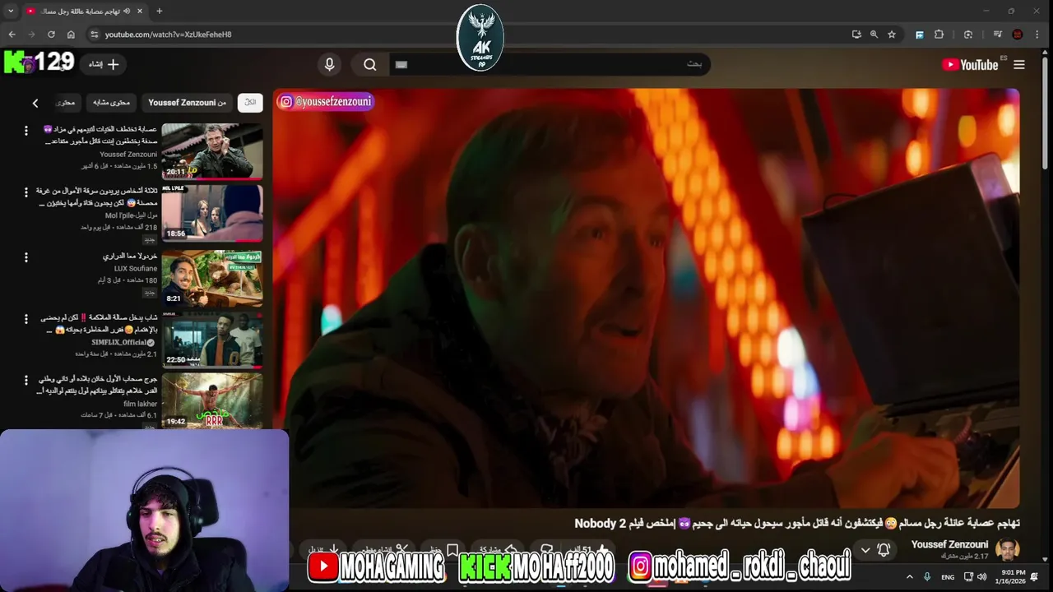Open the 20:11 video thumbnail

(x=212, y=151)
